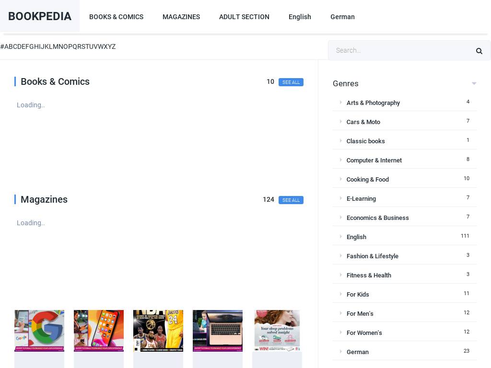
Task: Click See All for Magazines
Action: [x=291, y=200]
